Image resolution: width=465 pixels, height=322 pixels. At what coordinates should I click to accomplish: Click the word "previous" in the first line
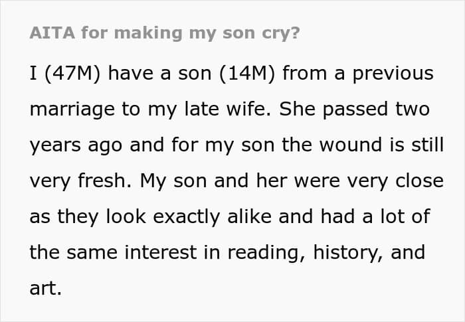(x=393, y=74)
